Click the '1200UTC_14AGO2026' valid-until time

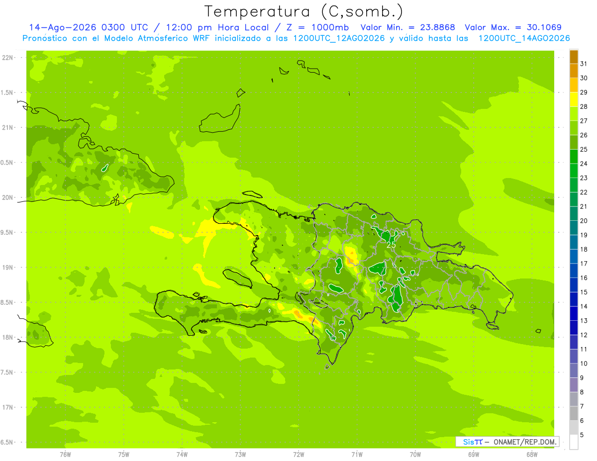524,38
